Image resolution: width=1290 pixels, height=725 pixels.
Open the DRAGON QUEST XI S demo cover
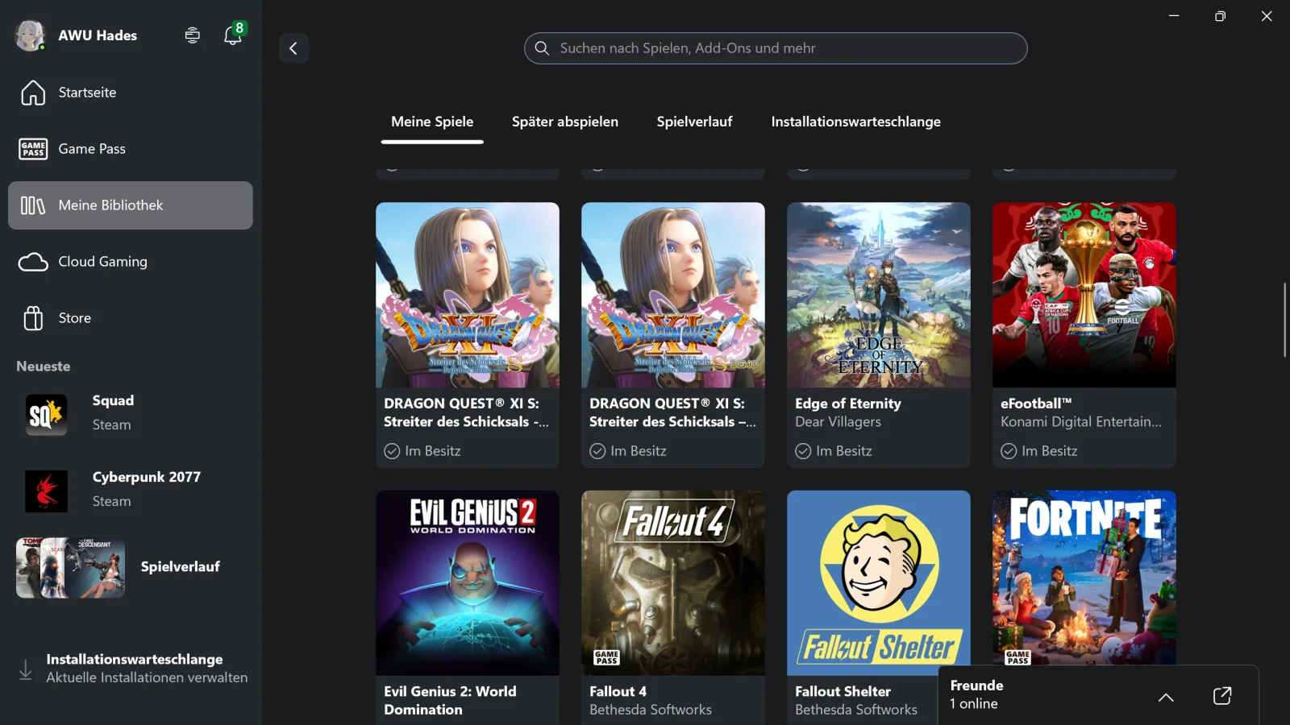pos(673,295)
